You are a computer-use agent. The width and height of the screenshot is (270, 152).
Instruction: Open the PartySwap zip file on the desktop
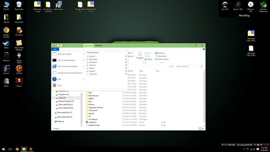pyautogui.click(x=37, y=7)
